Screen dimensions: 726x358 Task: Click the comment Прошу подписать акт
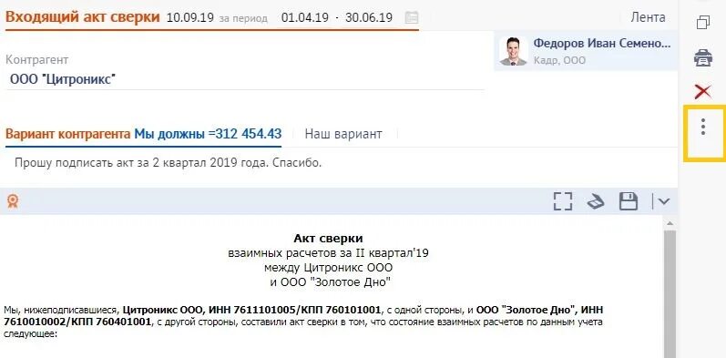[x=169, y=163]
